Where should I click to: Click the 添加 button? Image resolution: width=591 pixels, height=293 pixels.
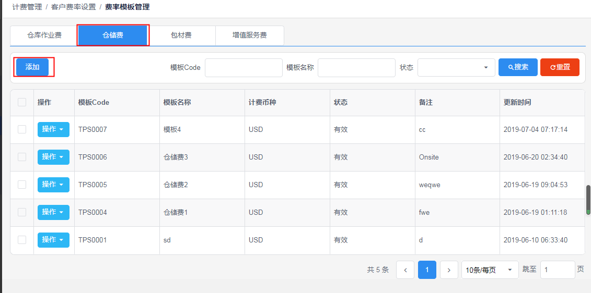(x=32, y=67)
